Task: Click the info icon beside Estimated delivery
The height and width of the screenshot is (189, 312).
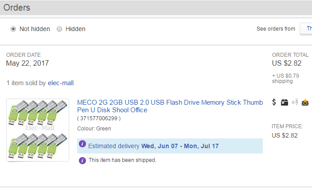Action: click(82, 144)
